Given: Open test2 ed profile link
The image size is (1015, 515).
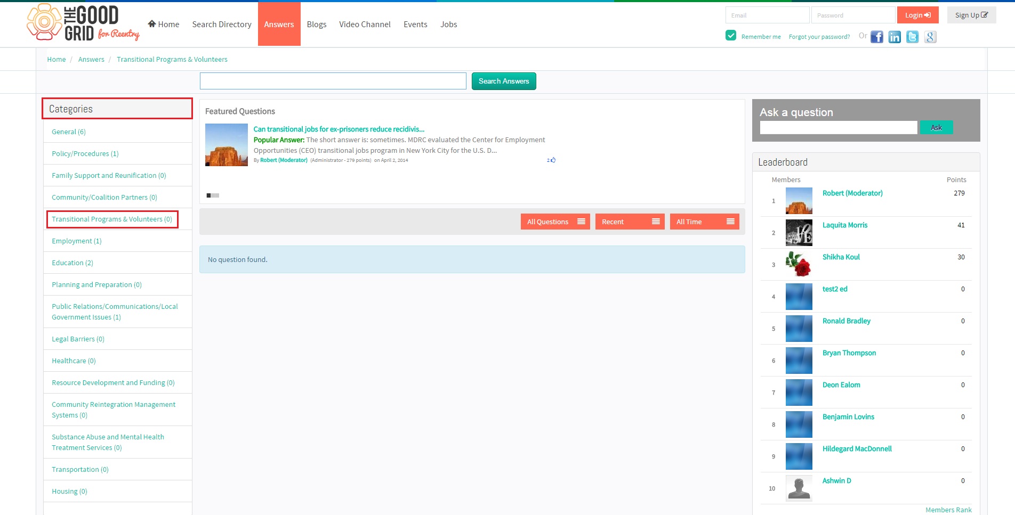Looking at the screenshot, I should pyautogui.click(x=835, y=289).
